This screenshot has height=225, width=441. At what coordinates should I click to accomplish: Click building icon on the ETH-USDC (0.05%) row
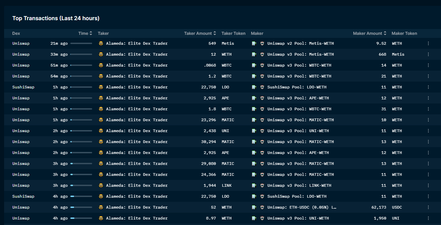(x=254, y=207)
